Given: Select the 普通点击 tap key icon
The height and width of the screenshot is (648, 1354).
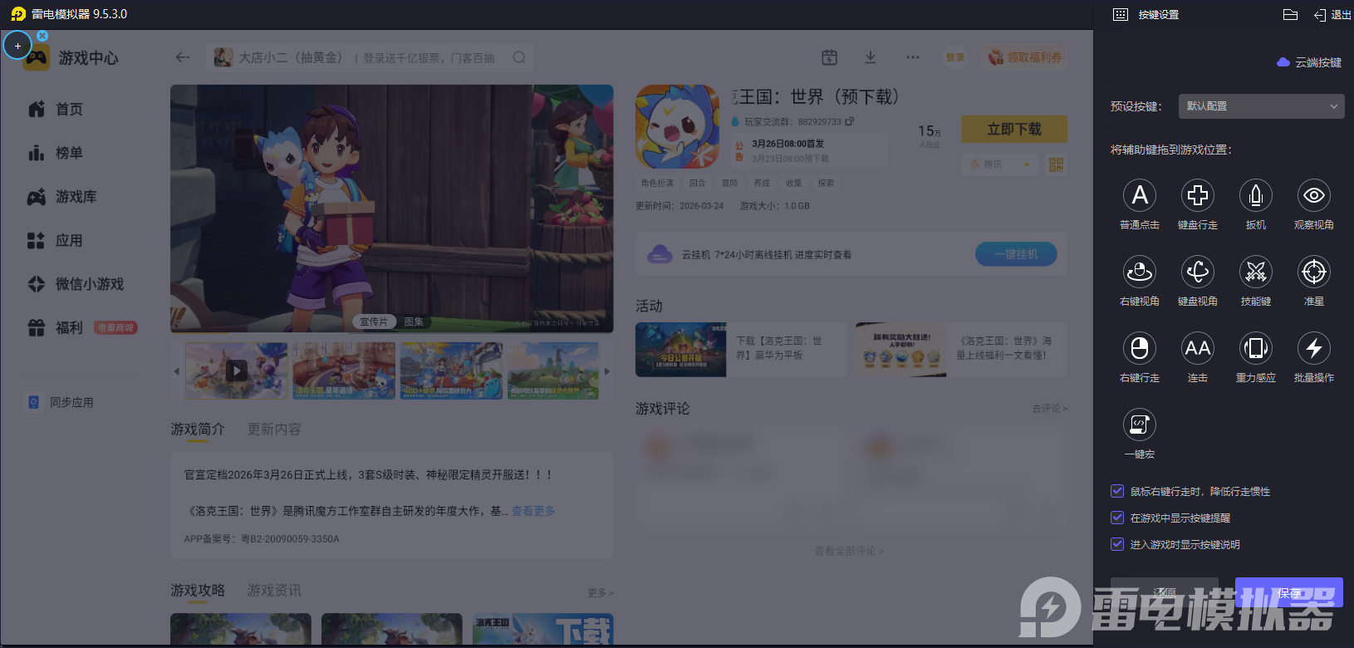Looking at the screenshot, I should coord(1140,195).
